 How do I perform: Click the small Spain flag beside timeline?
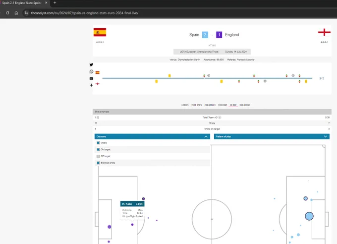coord(97,72)
